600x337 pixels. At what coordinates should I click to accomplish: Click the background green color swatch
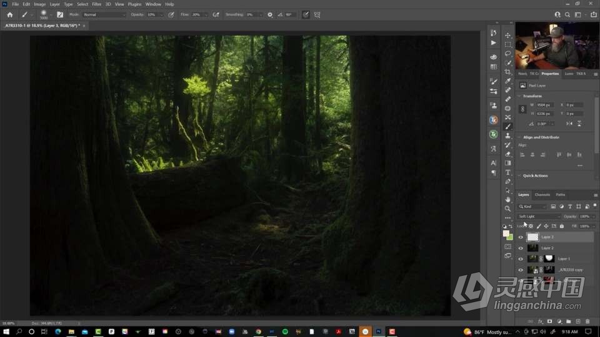click(510, 238)
